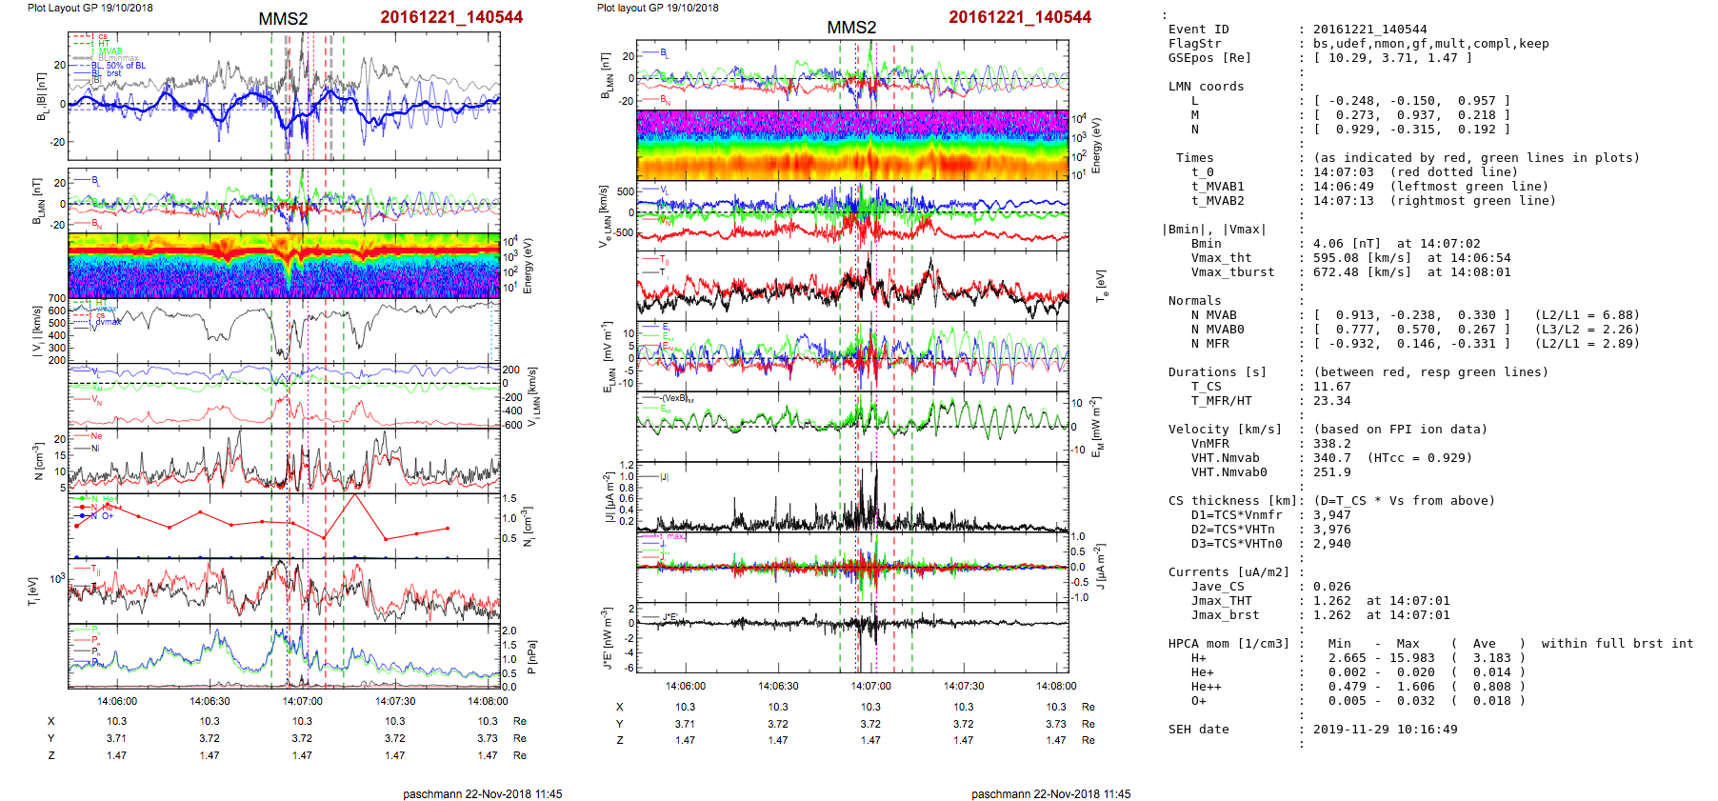Click the paschmann footer under the left plot

click(482, 793)
